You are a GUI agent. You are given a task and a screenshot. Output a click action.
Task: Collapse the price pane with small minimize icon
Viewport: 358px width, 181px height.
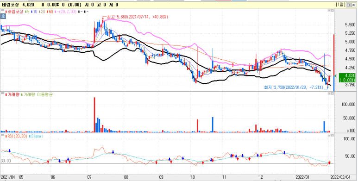[x=329, y=11]
